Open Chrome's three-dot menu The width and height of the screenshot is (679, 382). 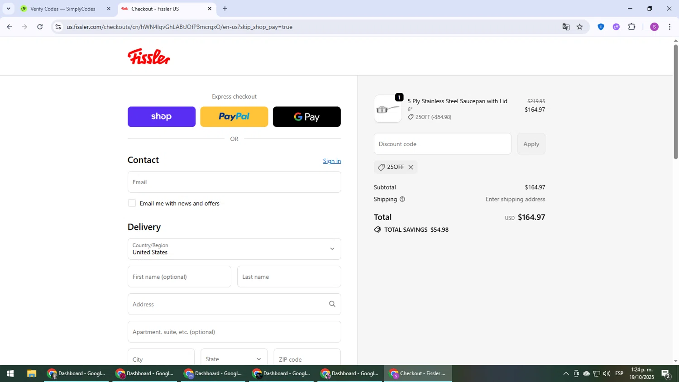tap(669, 27)
